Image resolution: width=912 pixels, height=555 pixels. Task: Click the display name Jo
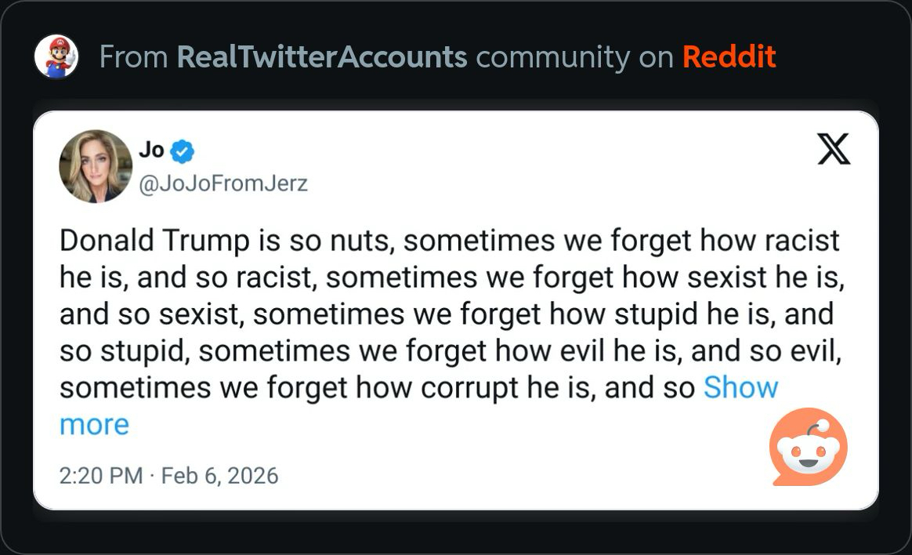tap(151, 150)
